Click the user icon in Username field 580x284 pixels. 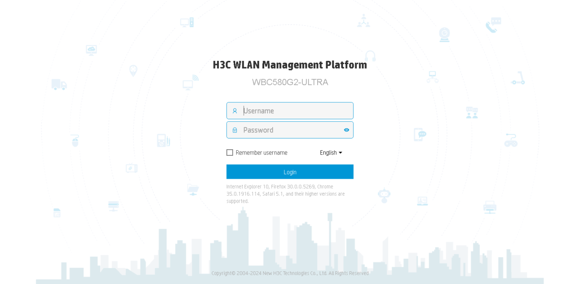tap(235, 111)
